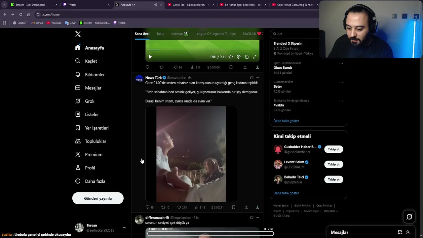Play the top video
This screenshot has height=238, width=423.
pos(150,57)
